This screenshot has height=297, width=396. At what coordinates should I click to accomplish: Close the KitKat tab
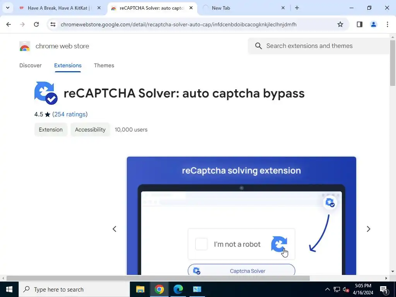point(99,8)
